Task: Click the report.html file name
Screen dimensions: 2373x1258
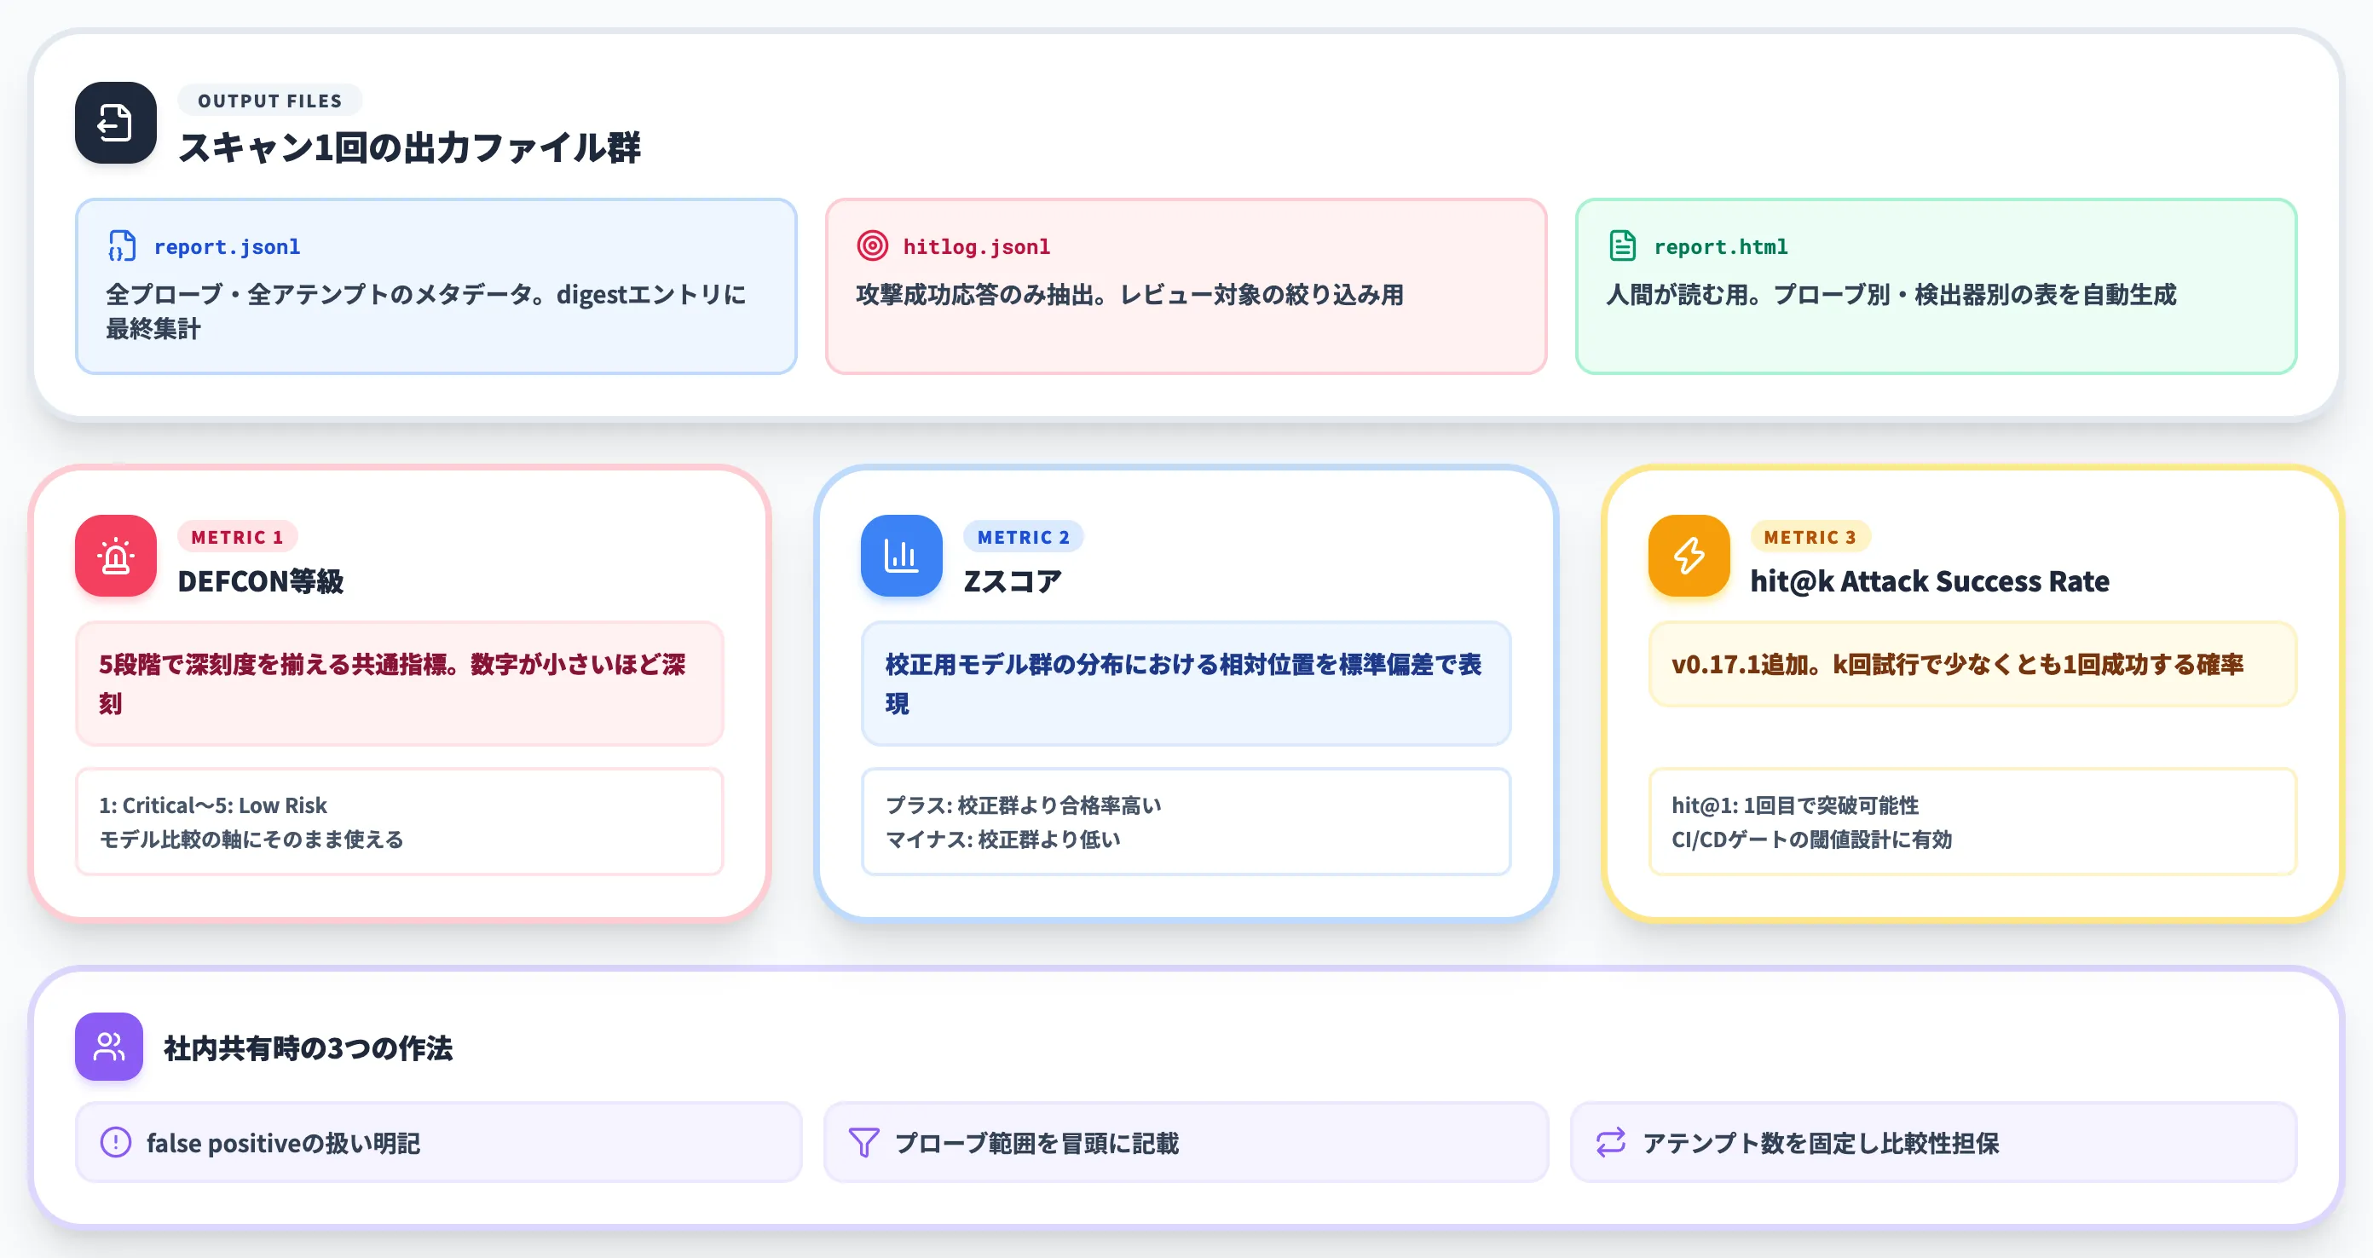Action: pos(1721,247)
